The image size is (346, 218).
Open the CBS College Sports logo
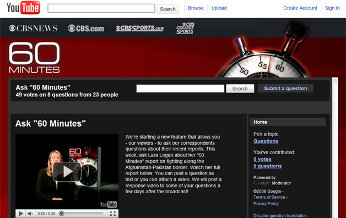click(x=185, y=28)
